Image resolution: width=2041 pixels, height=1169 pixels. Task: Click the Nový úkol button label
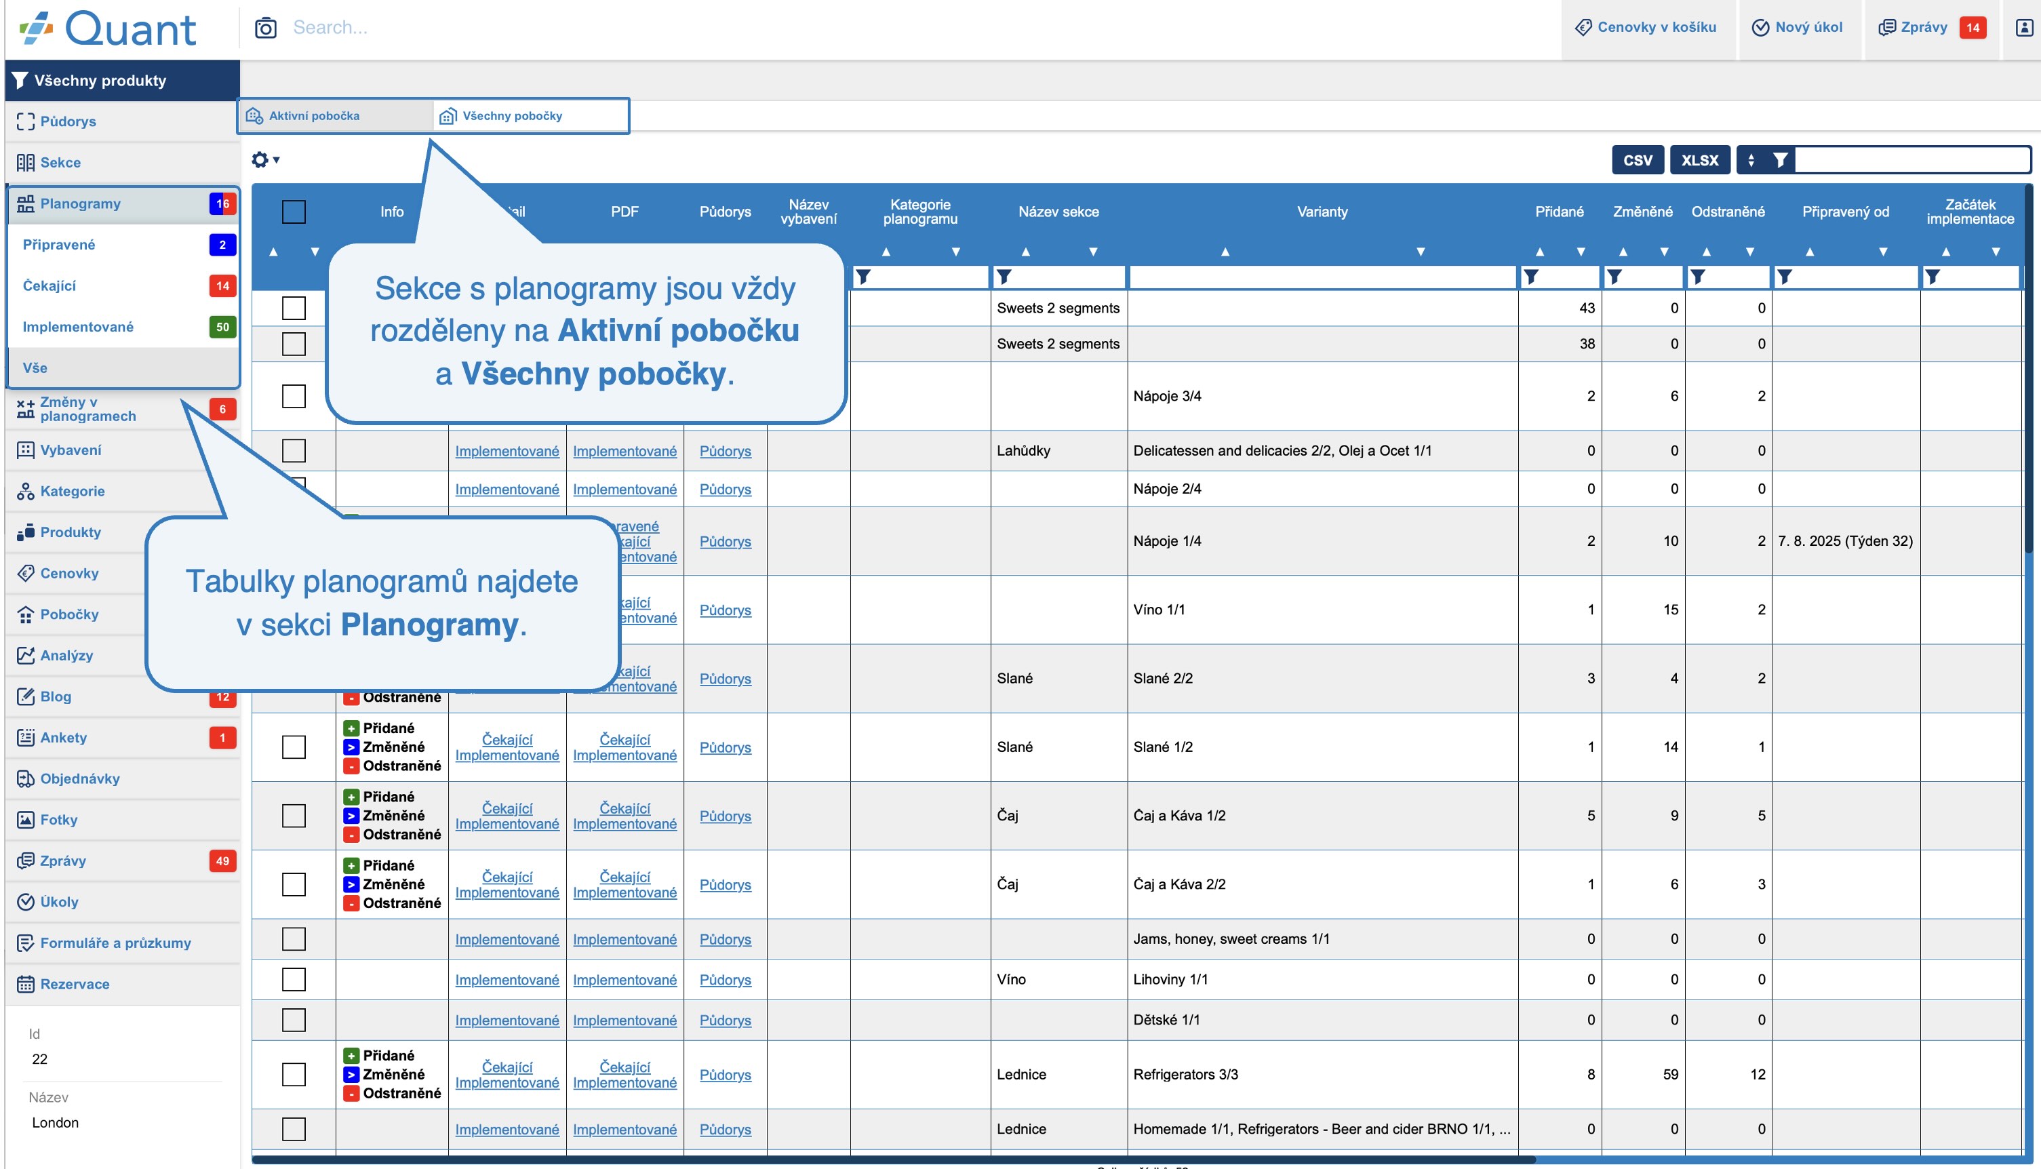pyautogui.click(x=1808, y=27)
